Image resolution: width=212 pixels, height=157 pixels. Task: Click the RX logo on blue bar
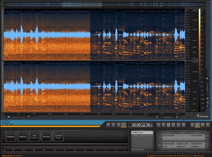(7, 123)
